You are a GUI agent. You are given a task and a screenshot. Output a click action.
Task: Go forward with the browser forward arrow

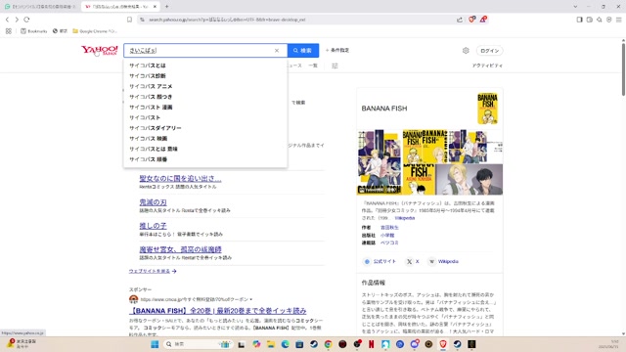point(17,20)
